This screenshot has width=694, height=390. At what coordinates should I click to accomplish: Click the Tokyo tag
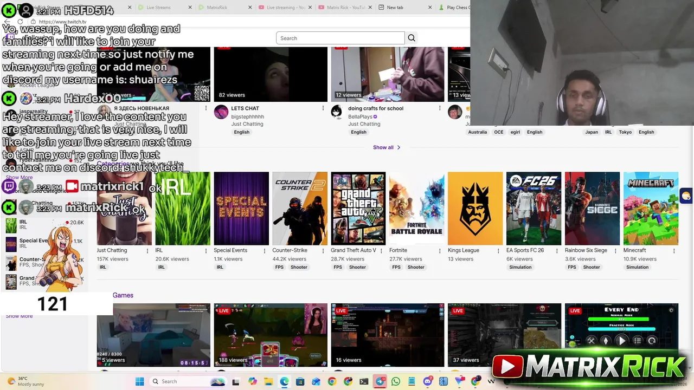(625, 132)
